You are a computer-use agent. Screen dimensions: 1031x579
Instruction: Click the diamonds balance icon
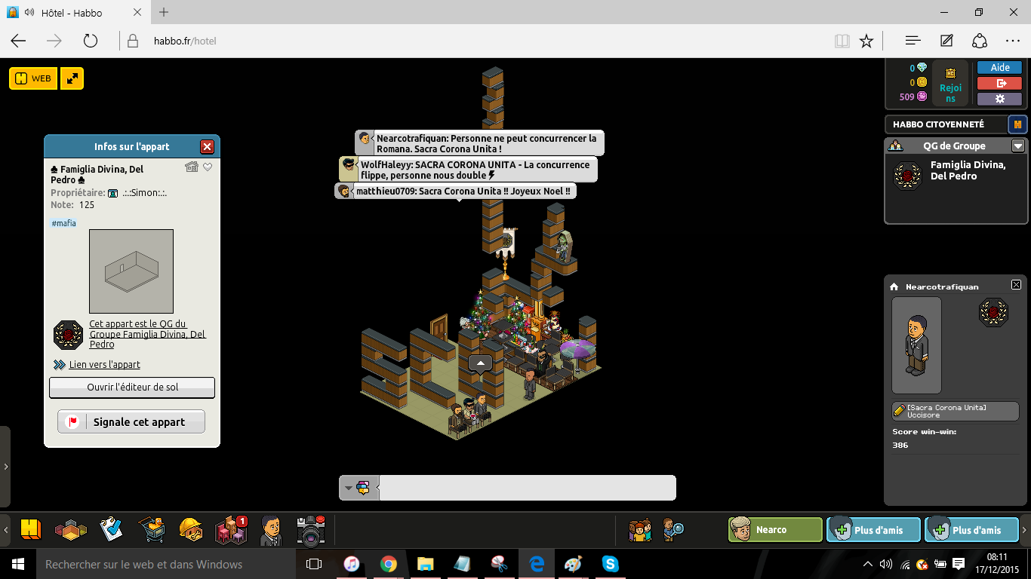click(x=922, y=68)
